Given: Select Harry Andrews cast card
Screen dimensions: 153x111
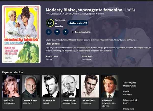Looking at the screenshot, I should point(70,92).
